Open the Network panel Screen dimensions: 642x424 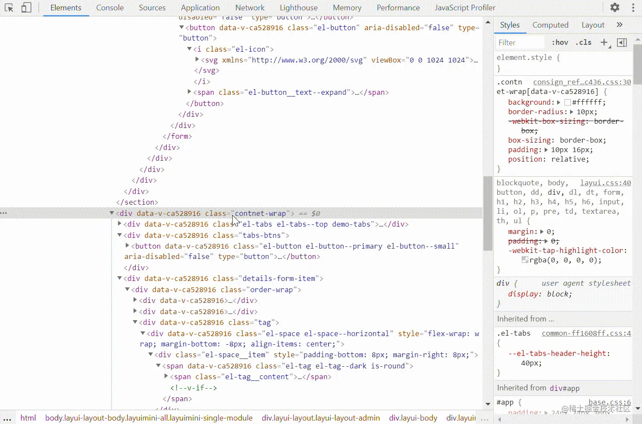click(250, 7)
